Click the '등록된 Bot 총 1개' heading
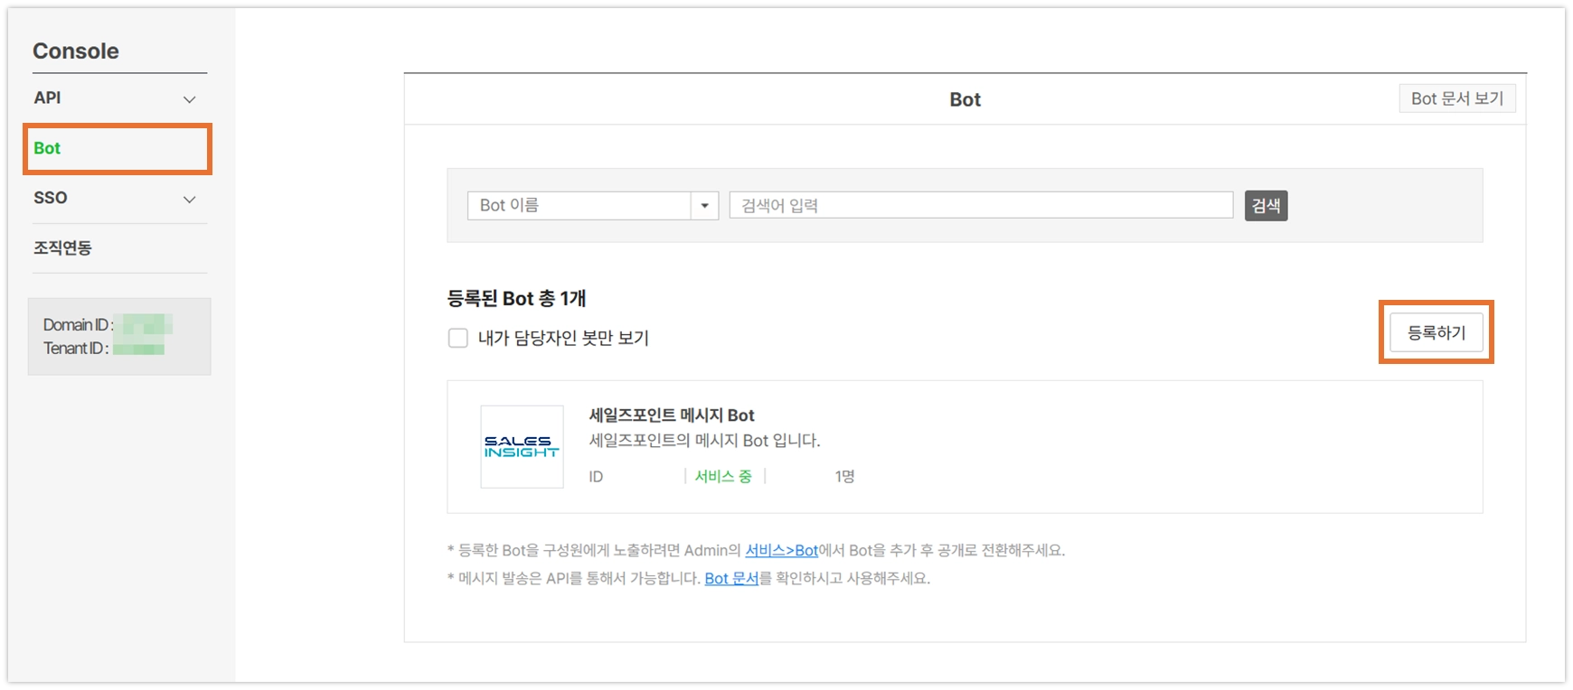Screen dimensions: 1573x690 pos(516,298)
